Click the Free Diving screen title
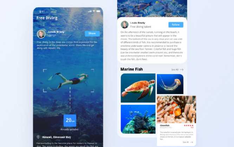Image resolution: width=234 pixels, height=147 pixels. [x=47, y=18]
